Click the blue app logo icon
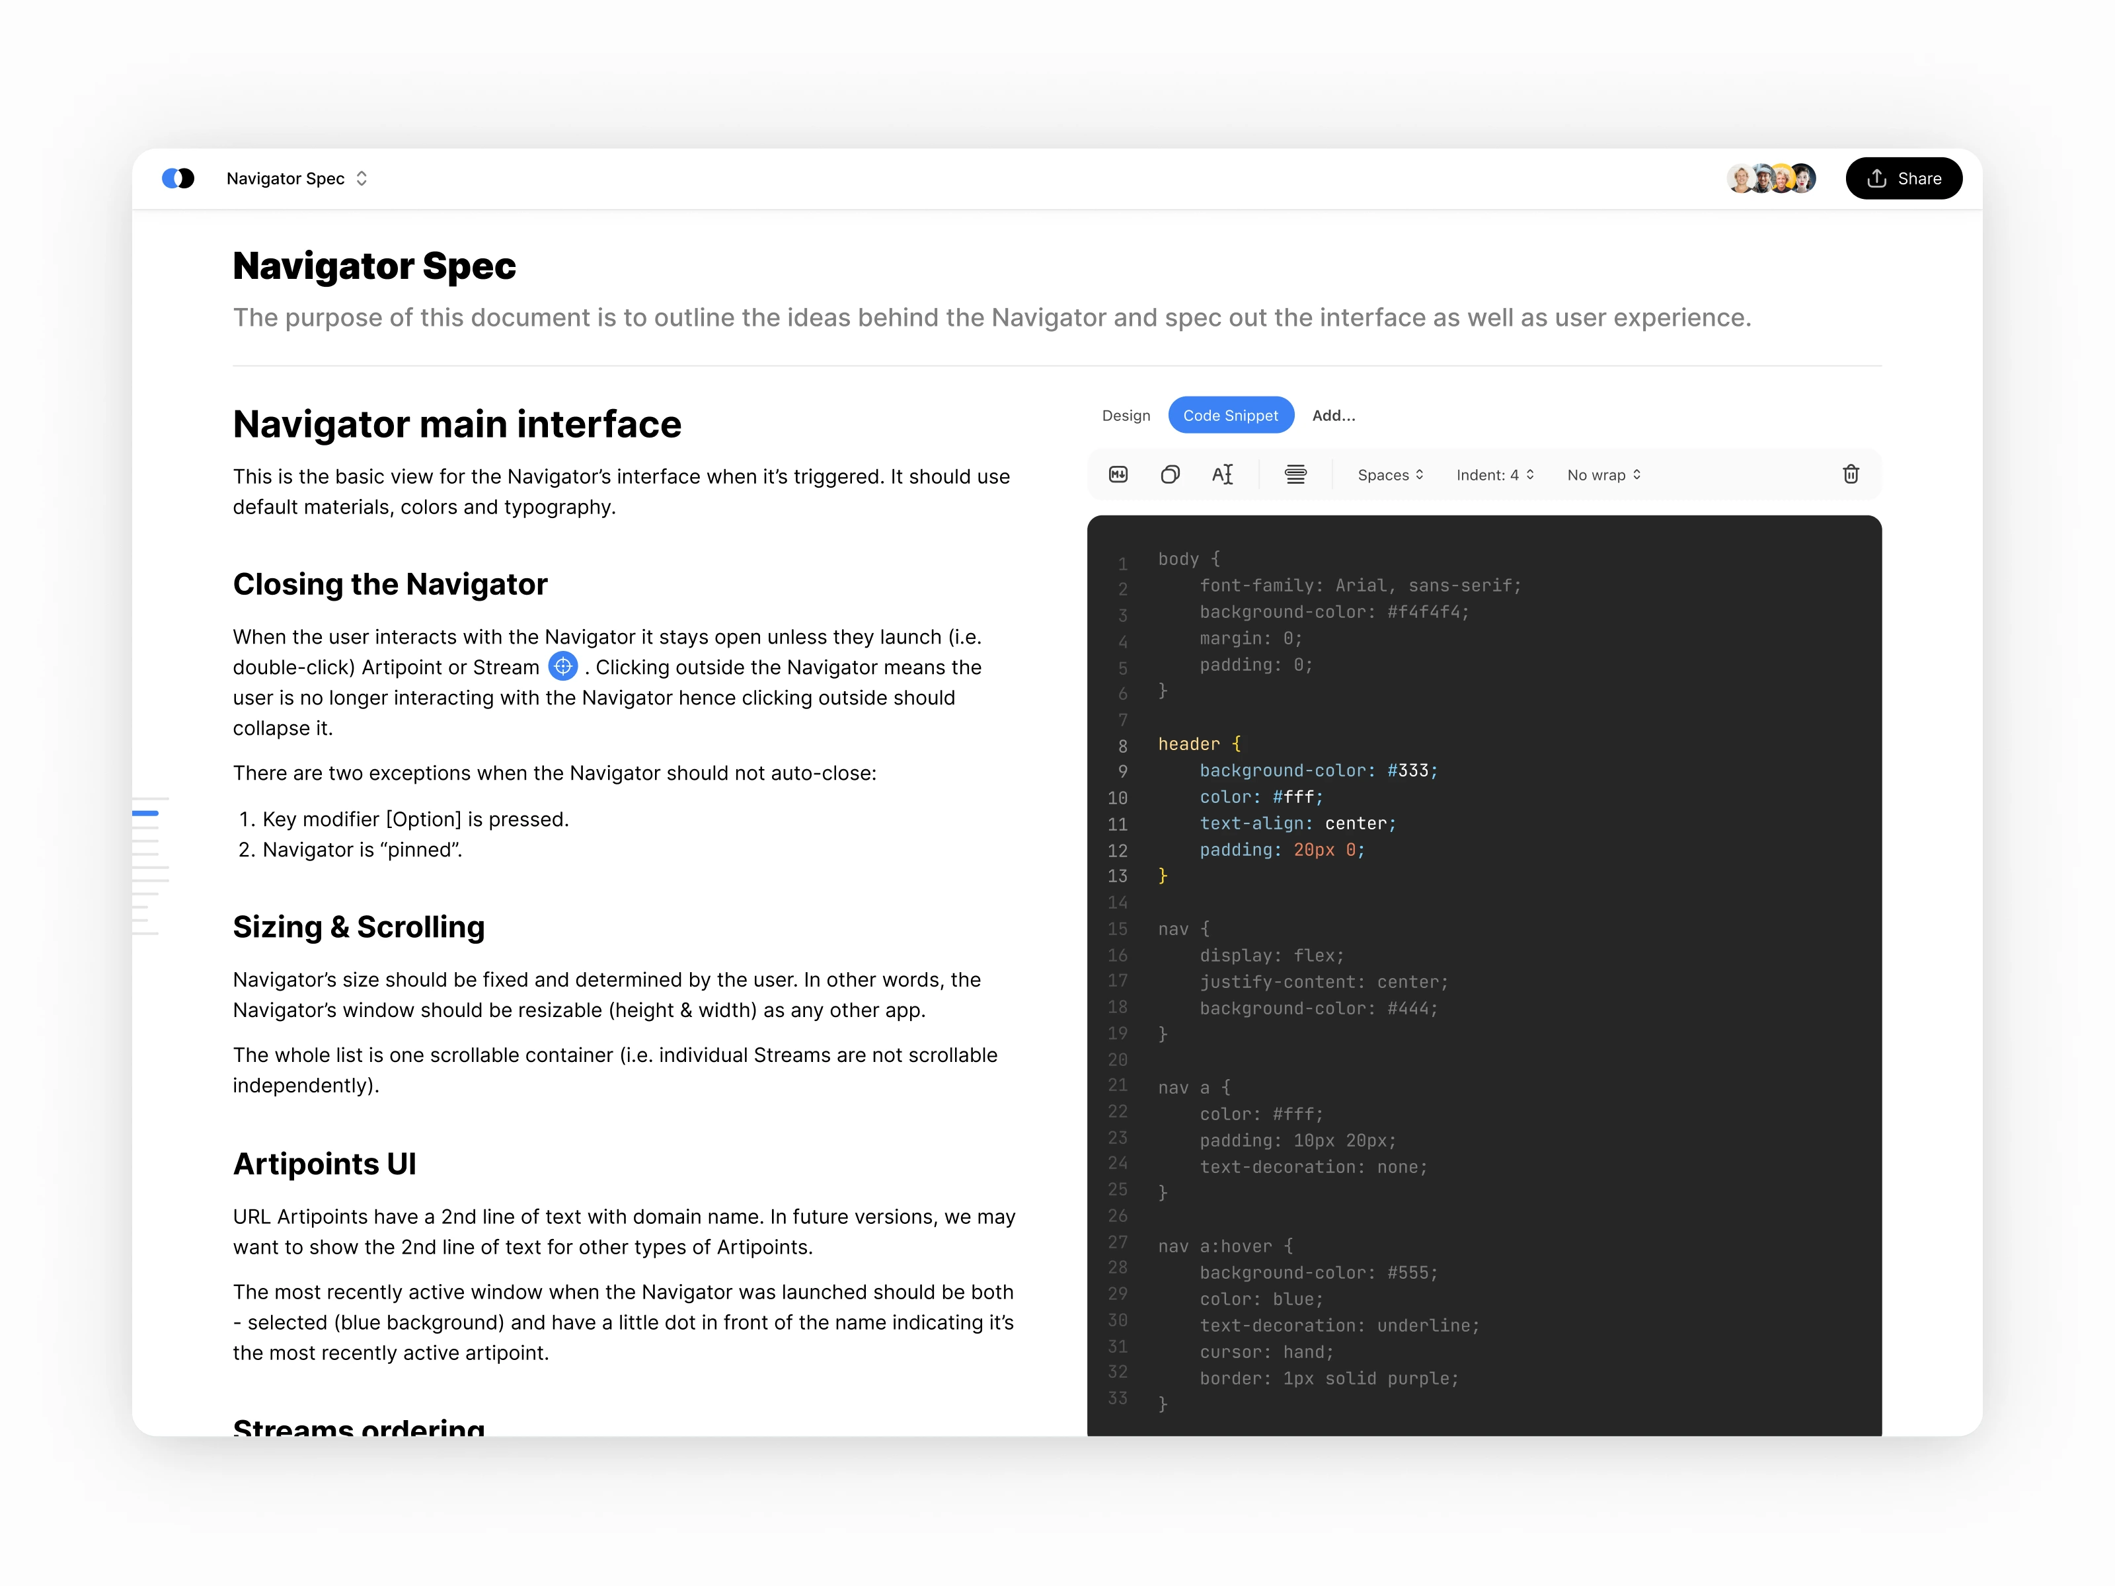The height and width of the screenshot is (1586, 2115). click(x=178, y=179)
